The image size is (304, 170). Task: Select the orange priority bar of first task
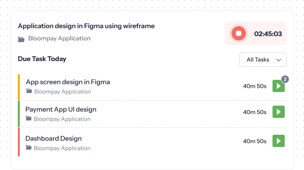[19, 87]
